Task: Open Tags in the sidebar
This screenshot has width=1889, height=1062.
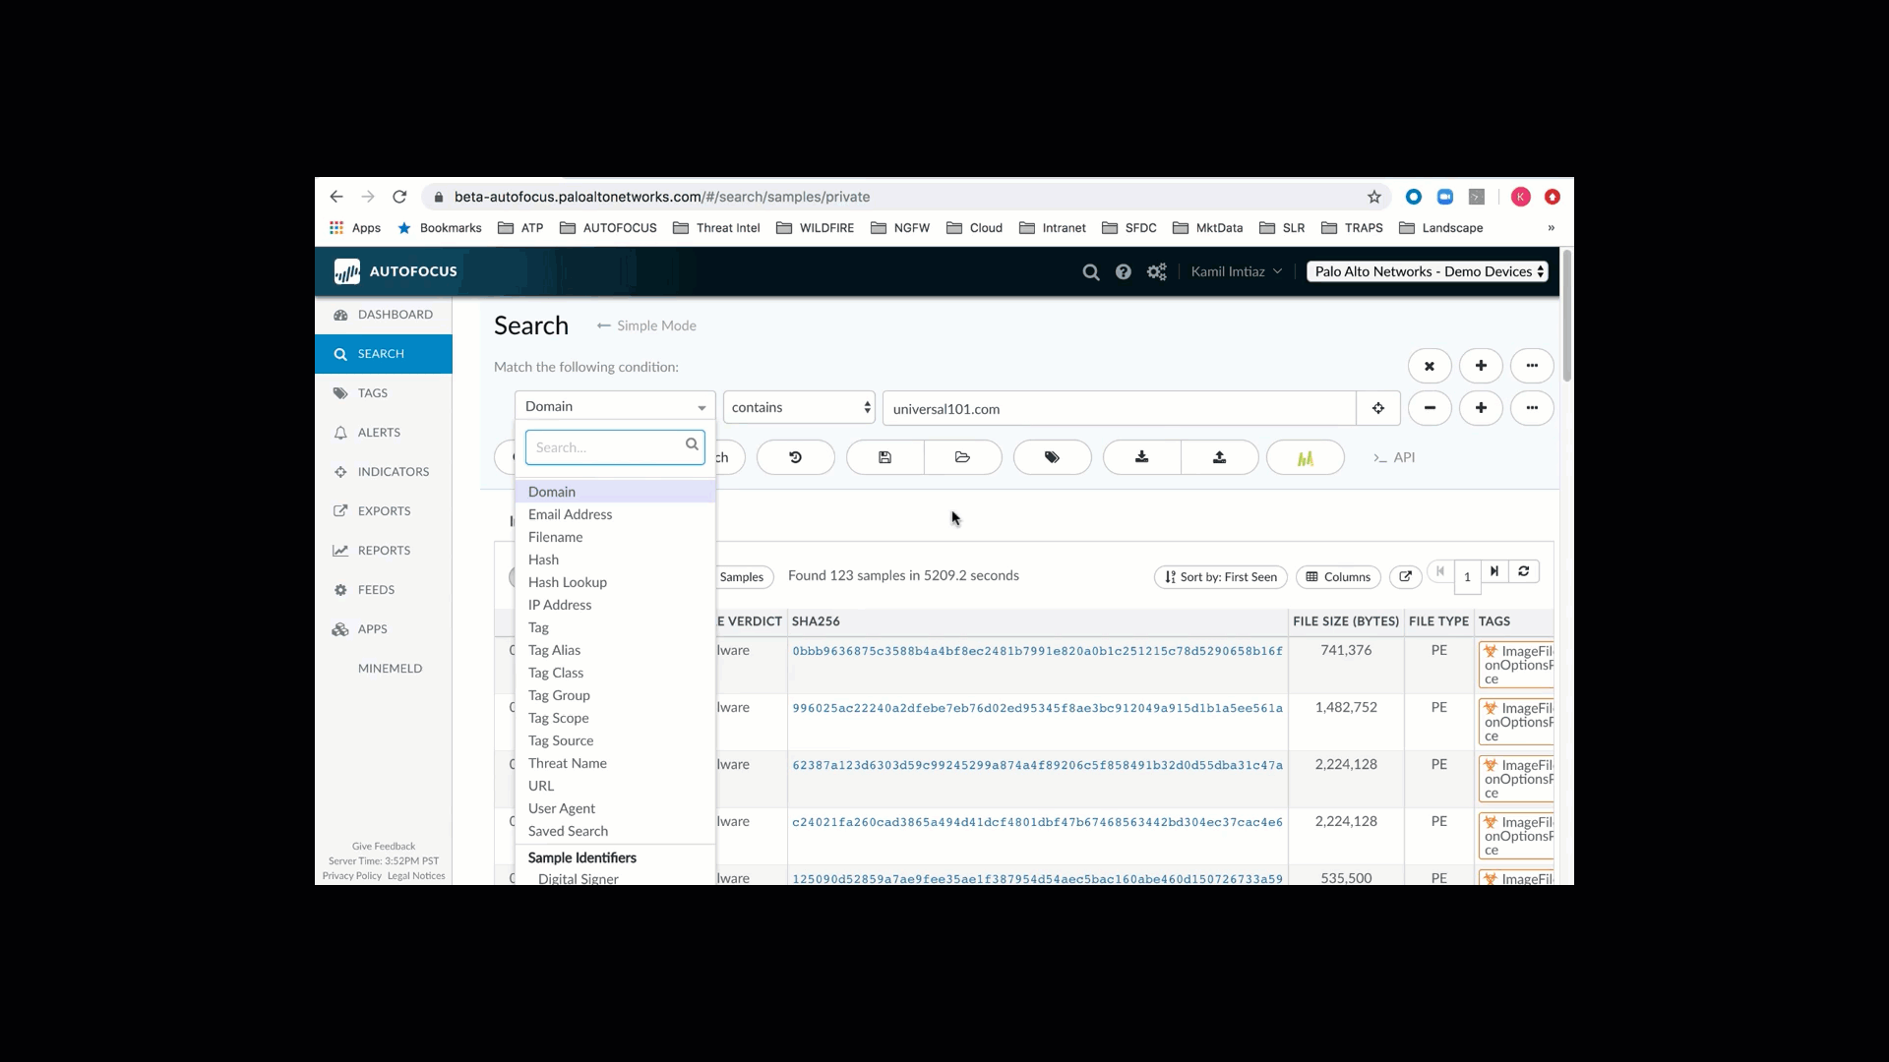Action: 384,393
